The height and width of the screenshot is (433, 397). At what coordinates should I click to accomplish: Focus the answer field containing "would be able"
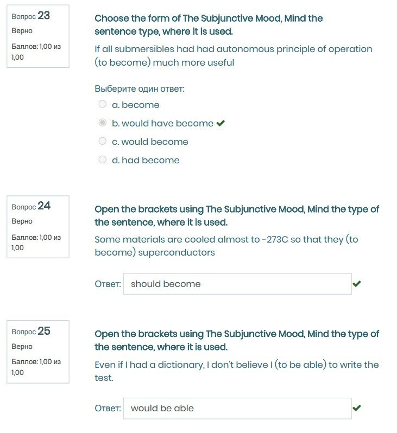point(237,408)
